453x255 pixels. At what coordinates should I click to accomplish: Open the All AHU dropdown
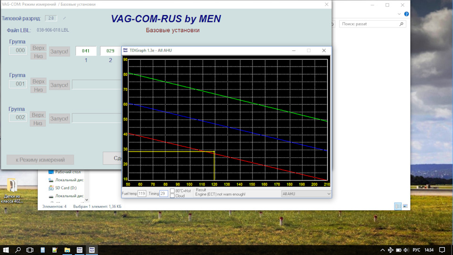tap(306, 194)
